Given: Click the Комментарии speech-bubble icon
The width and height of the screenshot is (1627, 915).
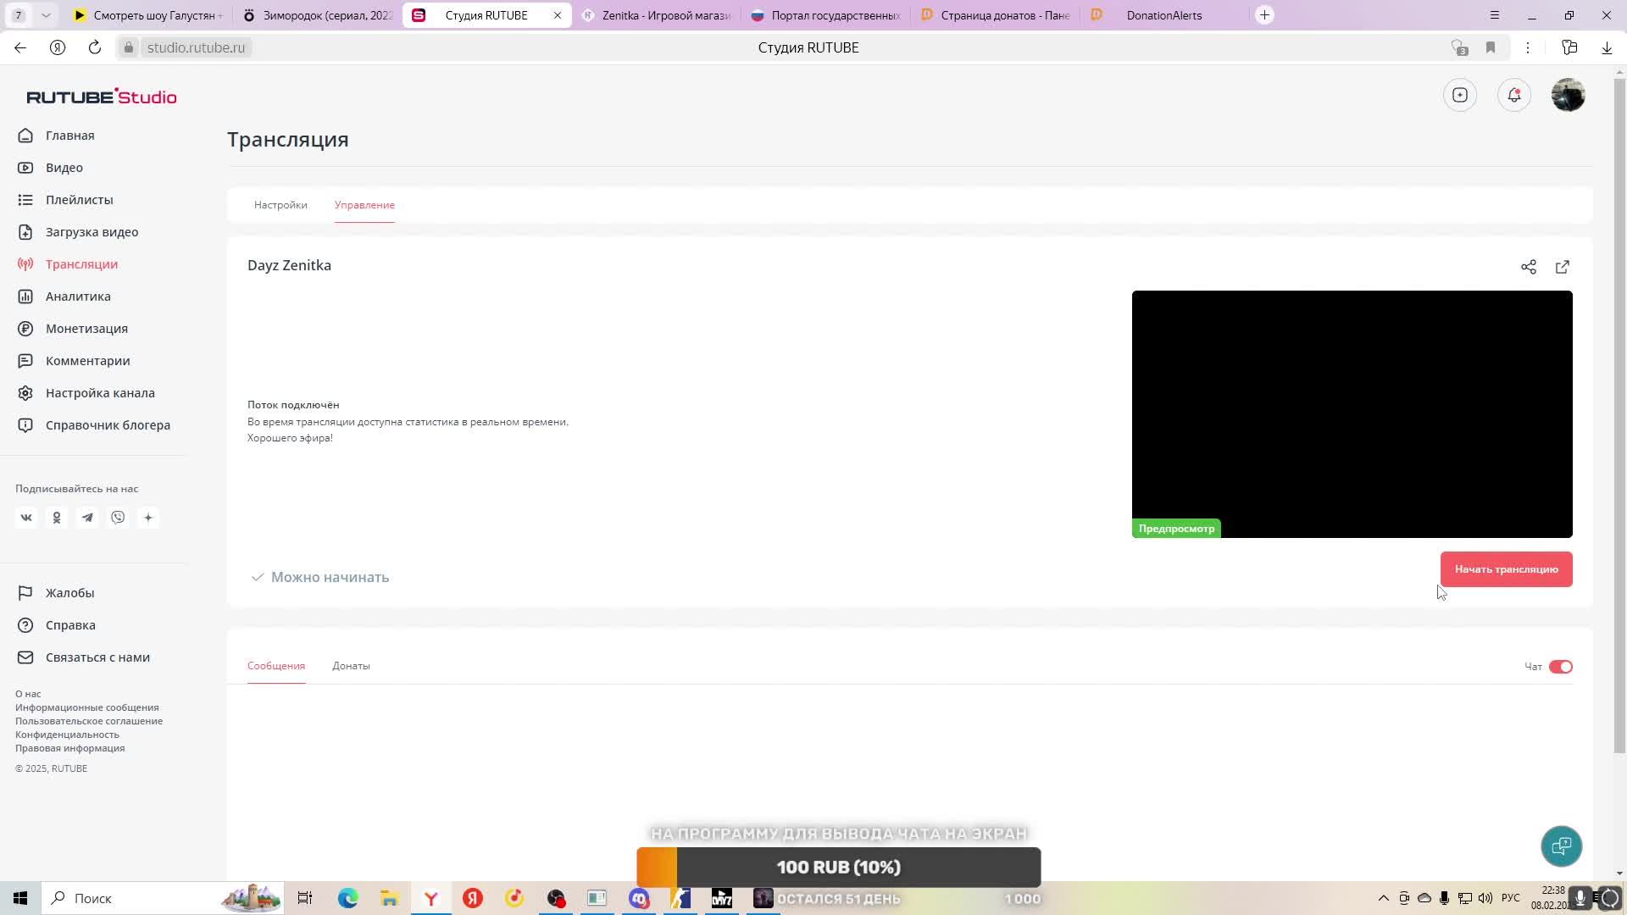Looking at the screenshot, I should 25,361.
